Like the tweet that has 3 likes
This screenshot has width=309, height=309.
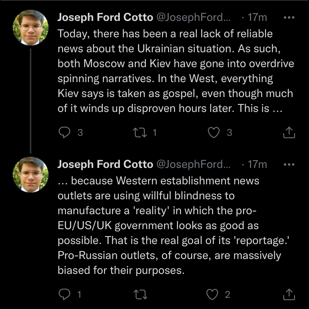pyautogui.click(x=213, y=132)
